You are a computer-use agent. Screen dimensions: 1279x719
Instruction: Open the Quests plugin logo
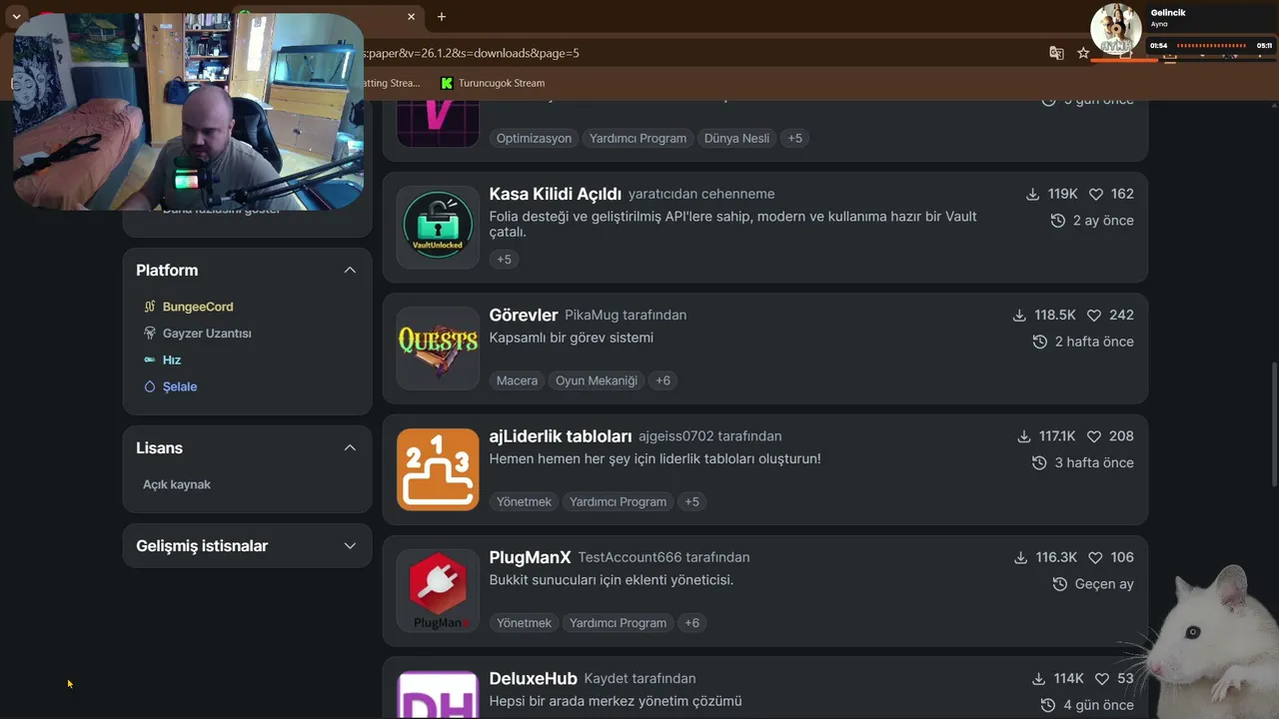pyautogui.click(x=438, y=348)
